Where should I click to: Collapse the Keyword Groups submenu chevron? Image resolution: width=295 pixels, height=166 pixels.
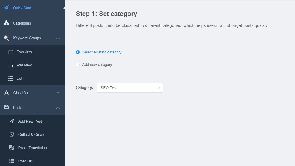58,38
